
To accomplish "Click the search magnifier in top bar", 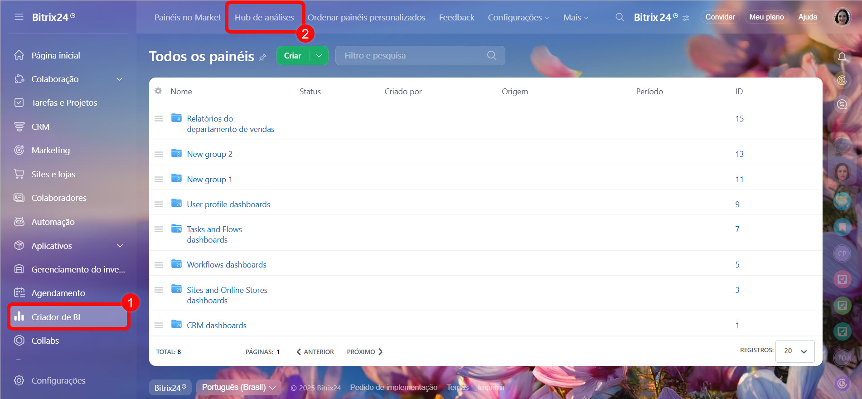I will [620, 17].
